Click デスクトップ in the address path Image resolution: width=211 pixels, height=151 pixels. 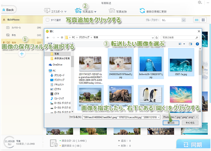tap(84, 37)
